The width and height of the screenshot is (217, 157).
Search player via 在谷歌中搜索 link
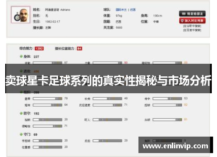[192, 26]
